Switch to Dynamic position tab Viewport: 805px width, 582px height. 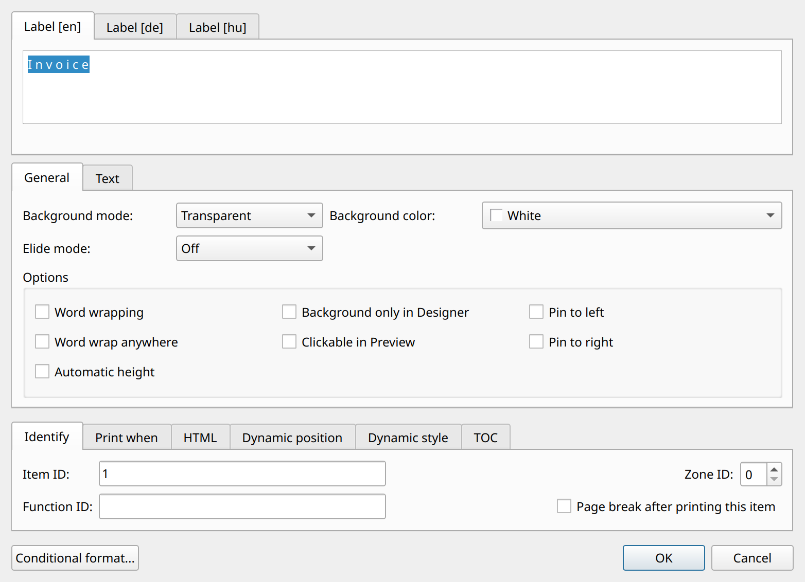(x=292, y=438)
